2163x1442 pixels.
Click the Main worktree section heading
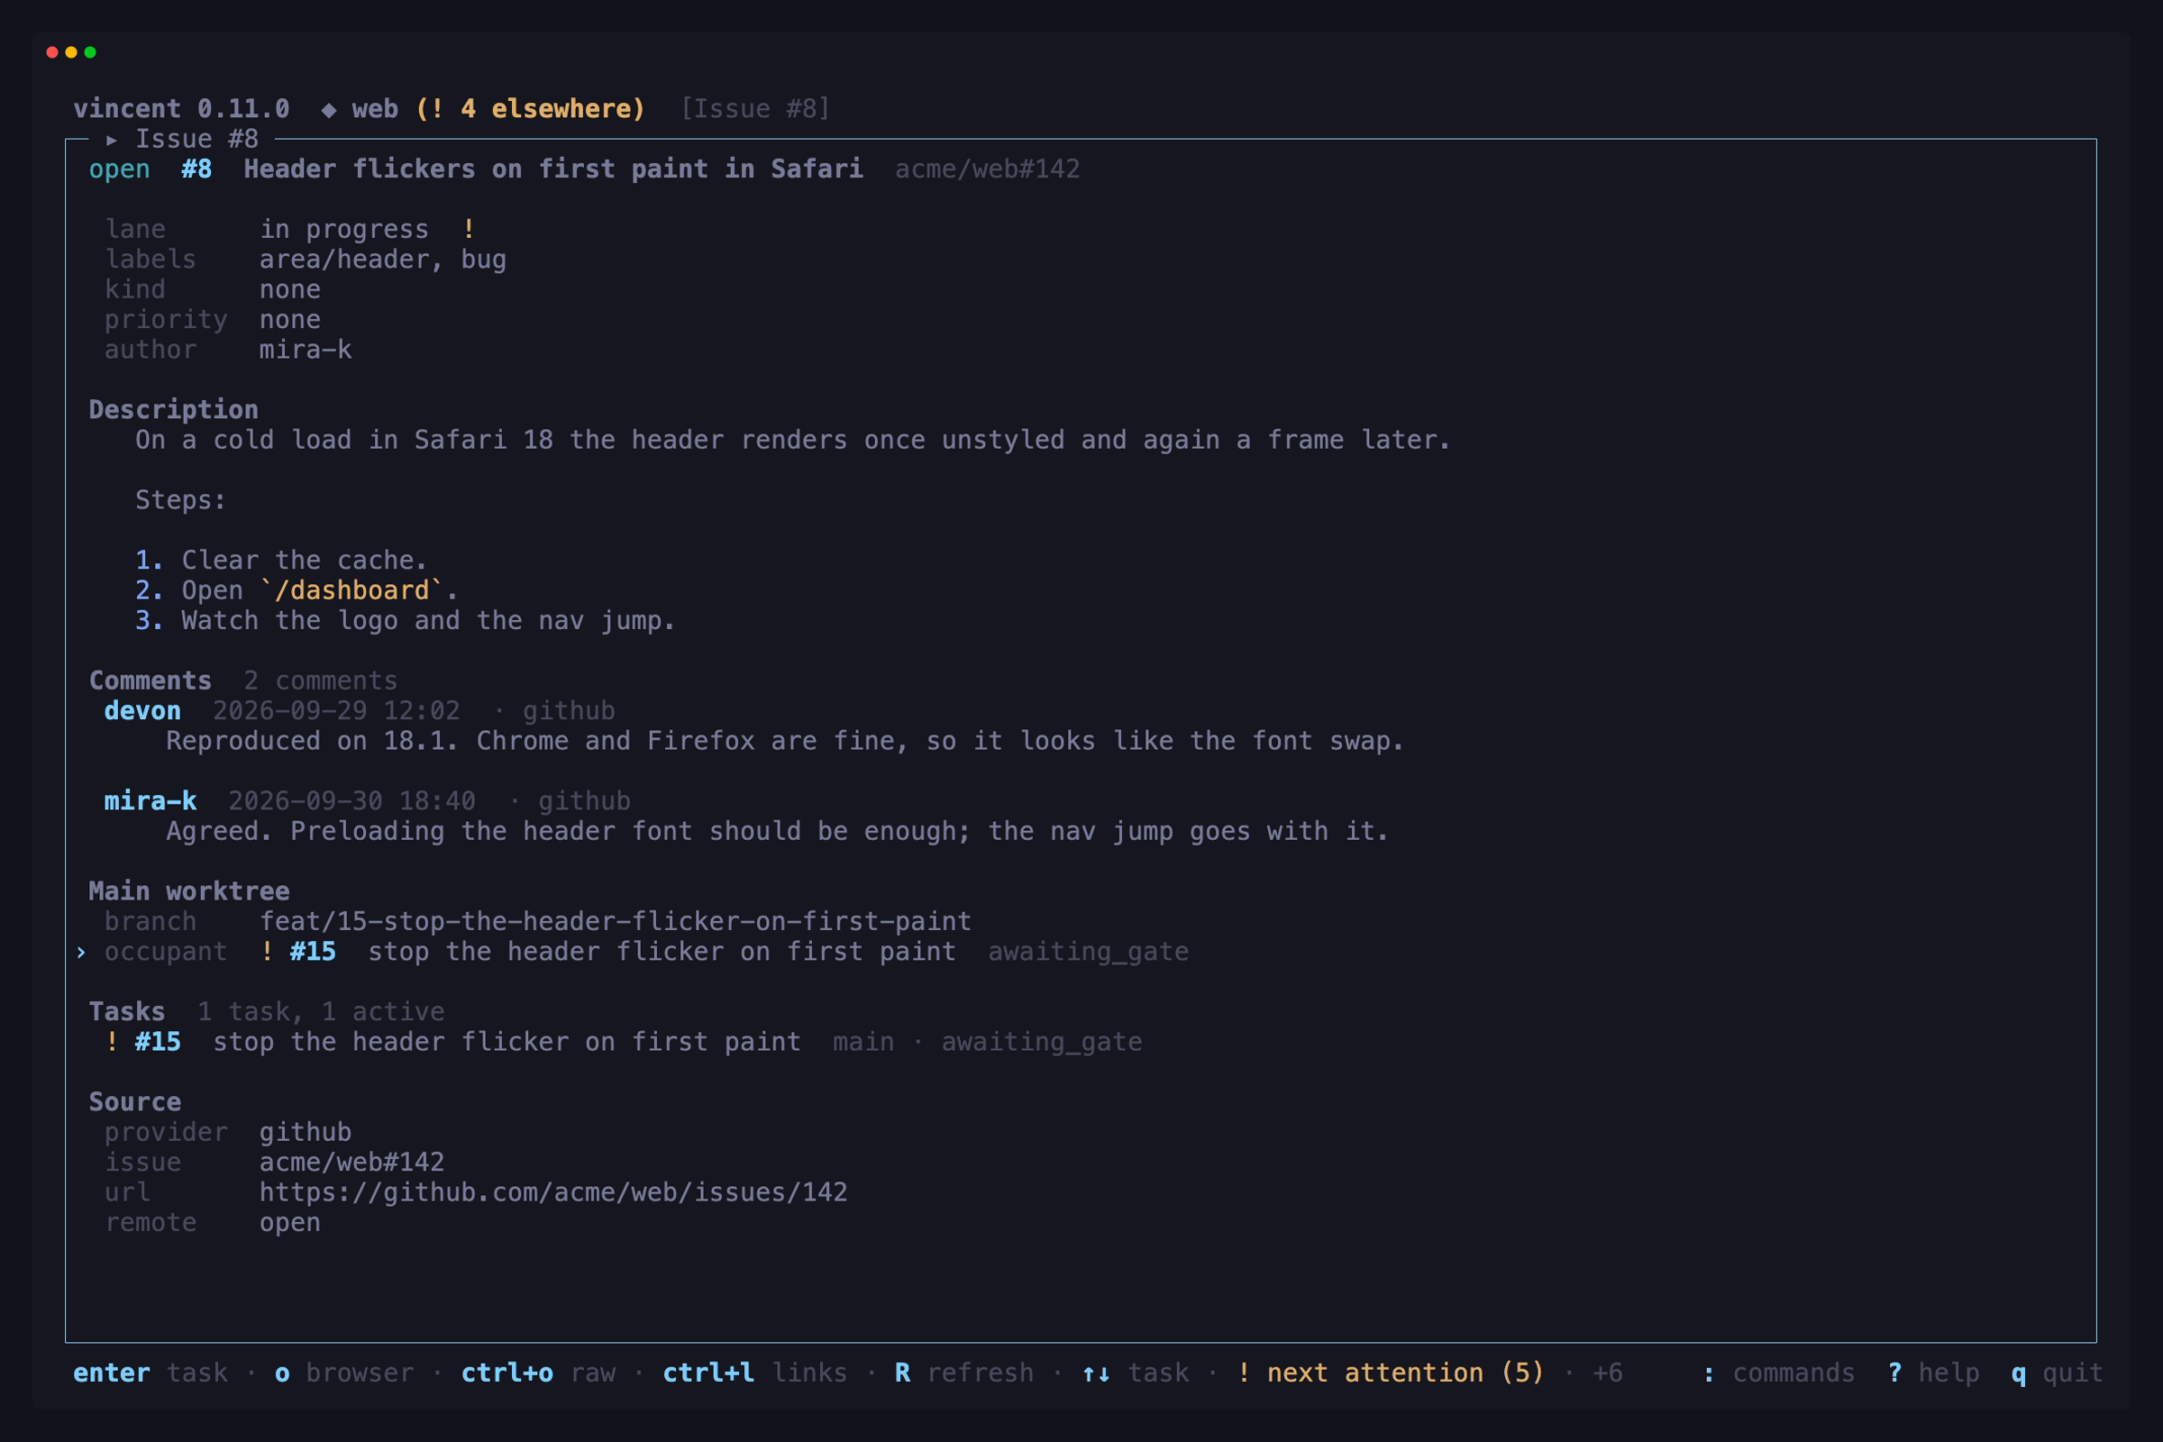point(189,891)
